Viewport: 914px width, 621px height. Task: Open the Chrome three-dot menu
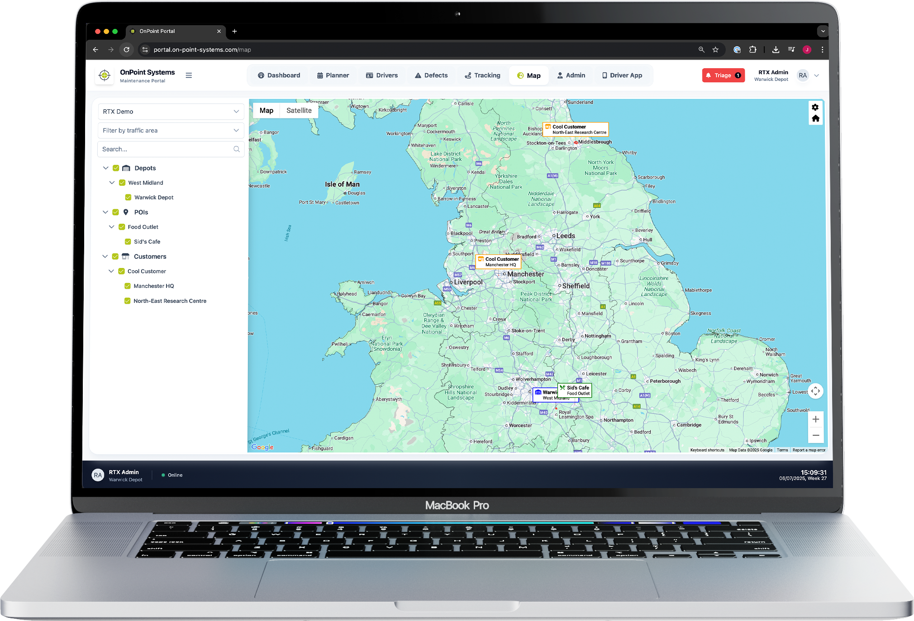[822, 50]
